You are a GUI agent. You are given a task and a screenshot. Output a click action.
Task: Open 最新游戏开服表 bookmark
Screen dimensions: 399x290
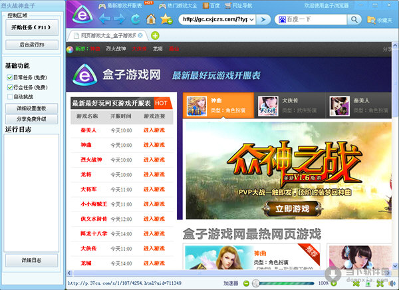[120, 5]
